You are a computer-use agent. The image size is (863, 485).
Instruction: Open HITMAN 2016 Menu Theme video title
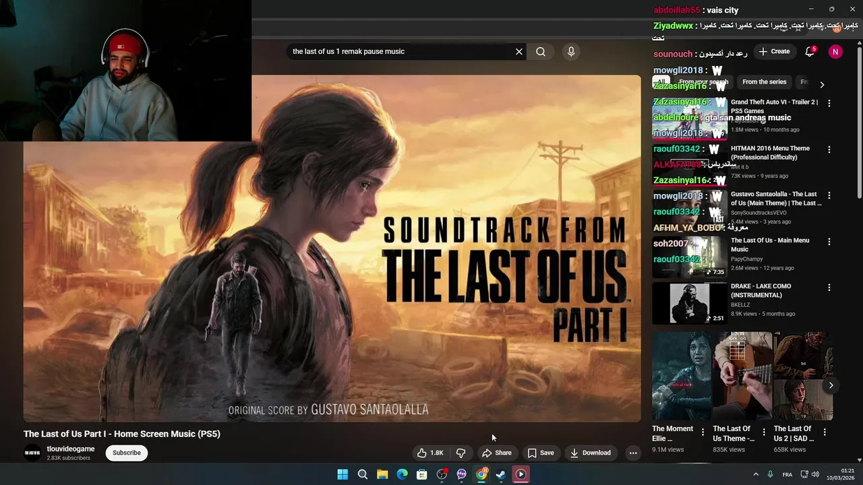pyautogui.click(x=770, y=153)
